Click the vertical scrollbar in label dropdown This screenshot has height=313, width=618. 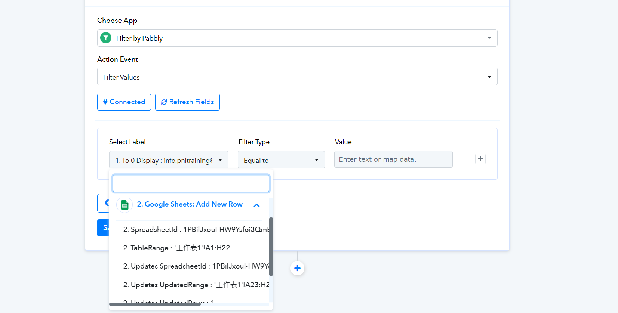tap(271, 247)
